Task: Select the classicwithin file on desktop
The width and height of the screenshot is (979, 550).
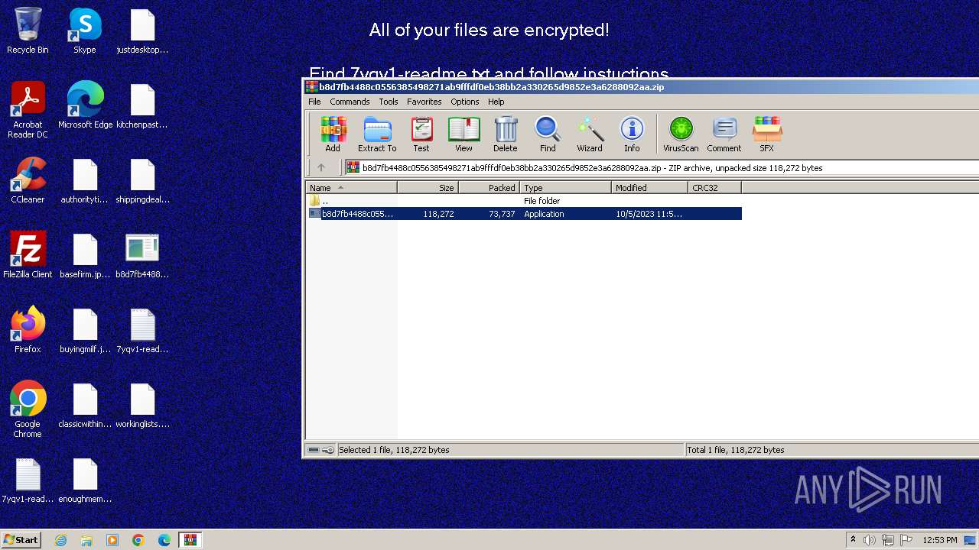Action: click(85, 405)
